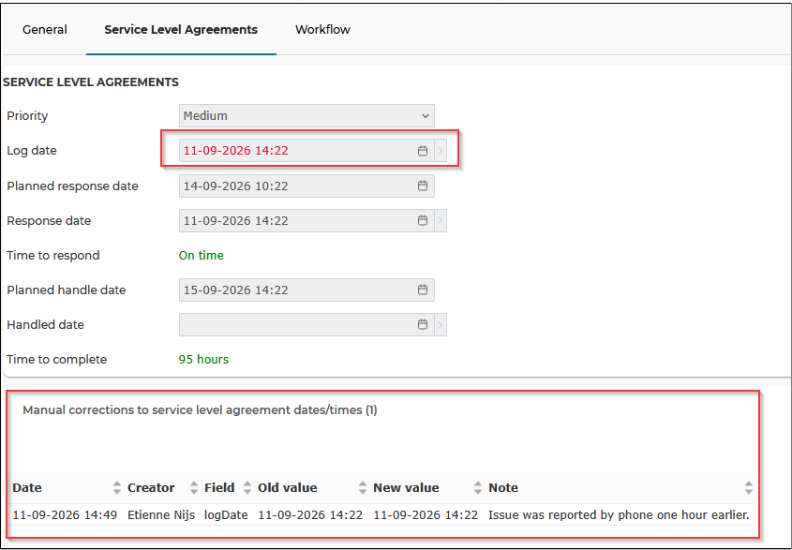Image resolution: width=792 pixels, height=550 pixels.
Task: Click the empty Handled date field
Action: [x=298, y=325]
